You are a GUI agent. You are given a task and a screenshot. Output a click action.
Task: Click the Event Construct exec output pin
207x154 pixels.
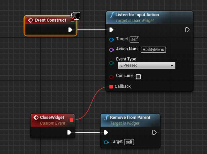[x=70, y=30]
